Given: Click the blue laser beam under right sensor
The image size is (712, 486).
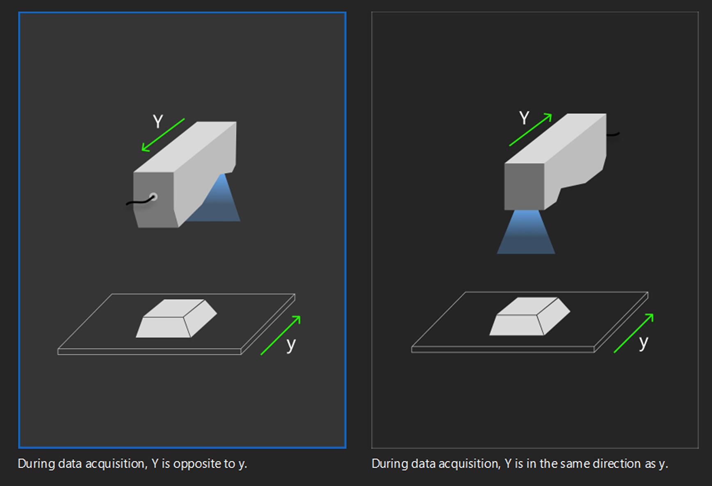Looking at the screenshot, I should click(526, 232).
